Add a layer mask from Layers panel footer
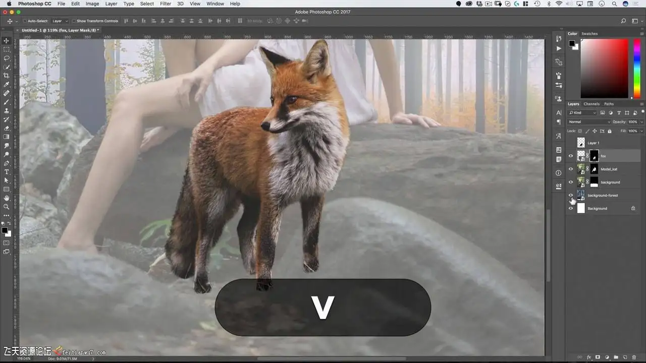The height and width of the screenshot is (363, 646). click(x=598, y=357)
